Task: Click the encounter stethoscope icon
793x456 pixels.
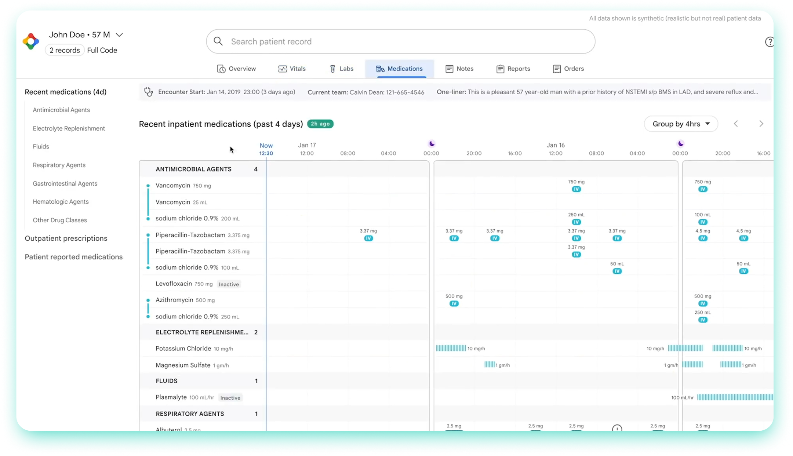Action: click(149, 92)
